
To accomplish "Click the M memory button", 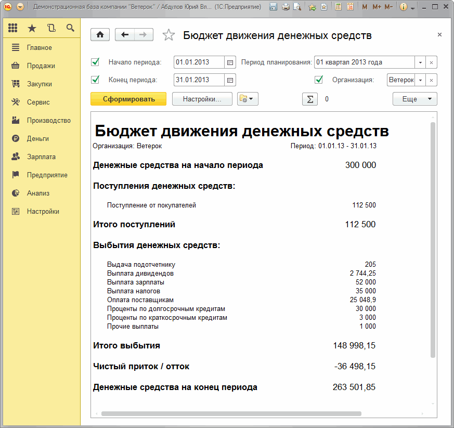I will coord(365,7).
